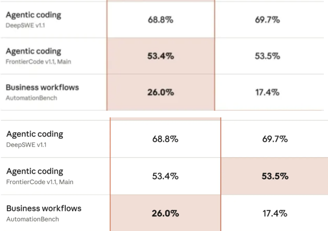The image size is (328, 231).
Task: Select the bold 26.0% in the lower table
Action: 165,213
